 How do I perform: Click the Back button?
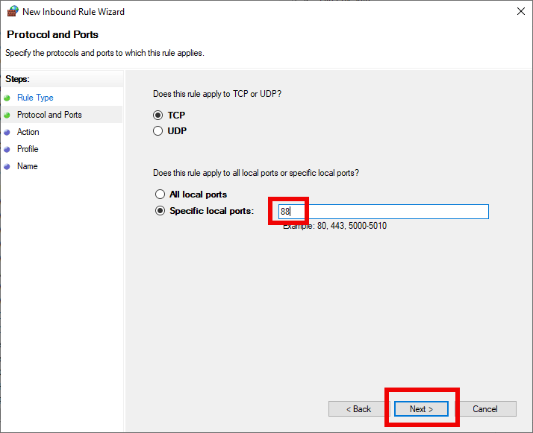(358, 409)
